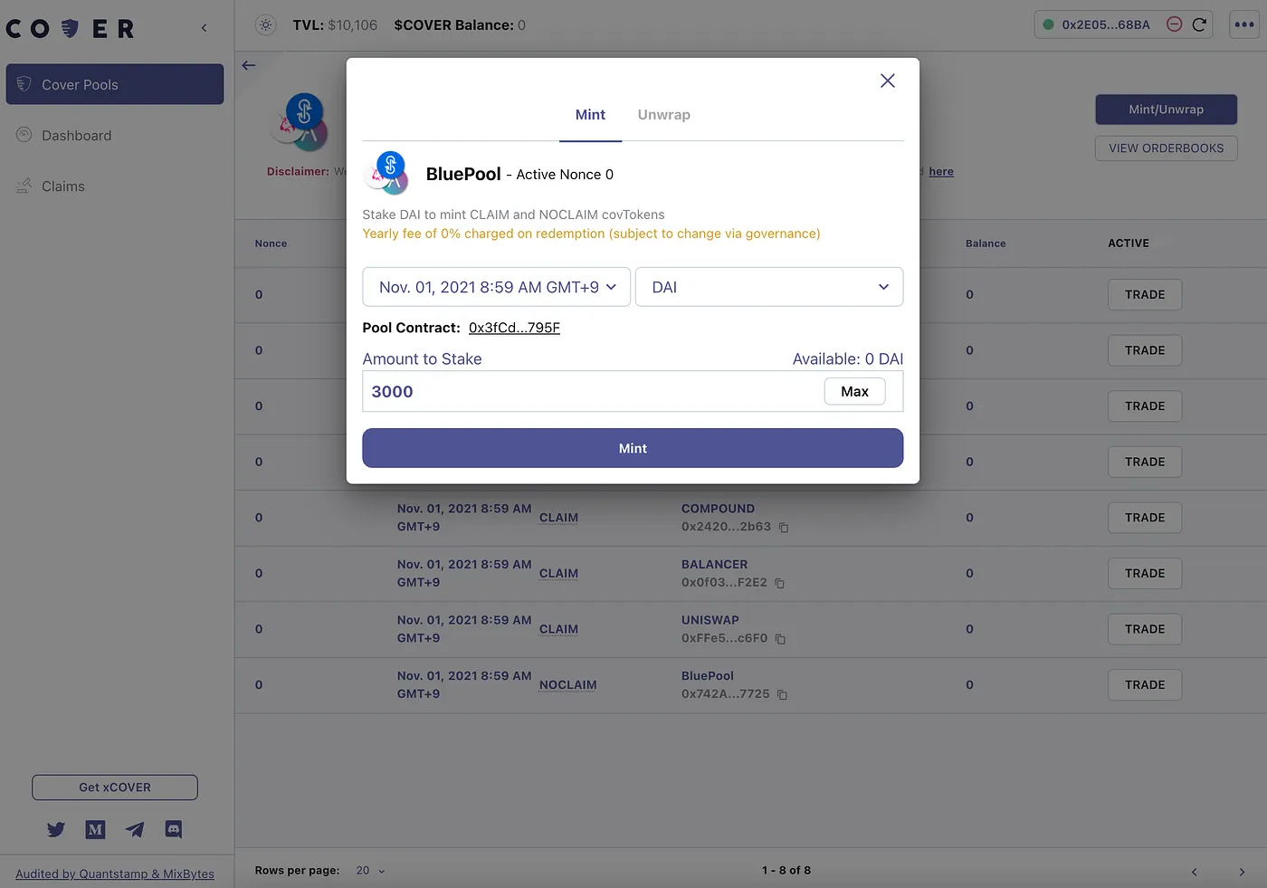The width and height of the screenshot is (1267, 888).
Task: Copy the COMPOUND address 0x2420...2b63
Action: (x=784, y=528)
